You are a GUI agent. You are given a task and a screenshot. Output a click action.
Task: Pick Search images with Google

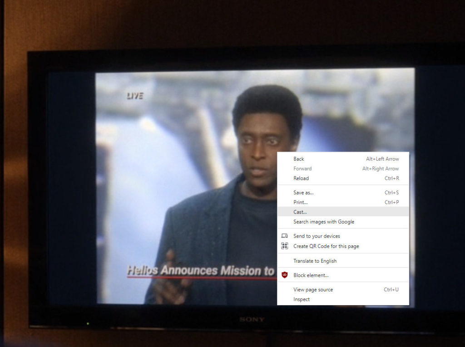[x=324, y=222]
